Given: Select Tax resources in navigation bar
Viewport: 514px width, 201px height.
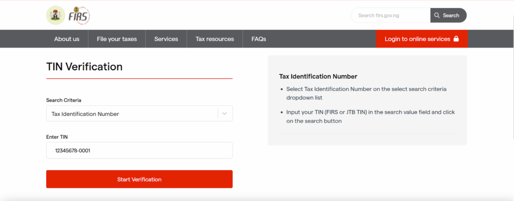Looking at the screenshot, I should [x=215, y=39].
